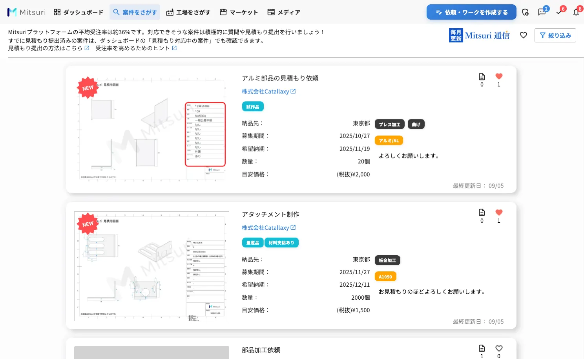Open 絞り込み filter button
The width and height of the screenshot is (584, 359).
tap(555, 35)
